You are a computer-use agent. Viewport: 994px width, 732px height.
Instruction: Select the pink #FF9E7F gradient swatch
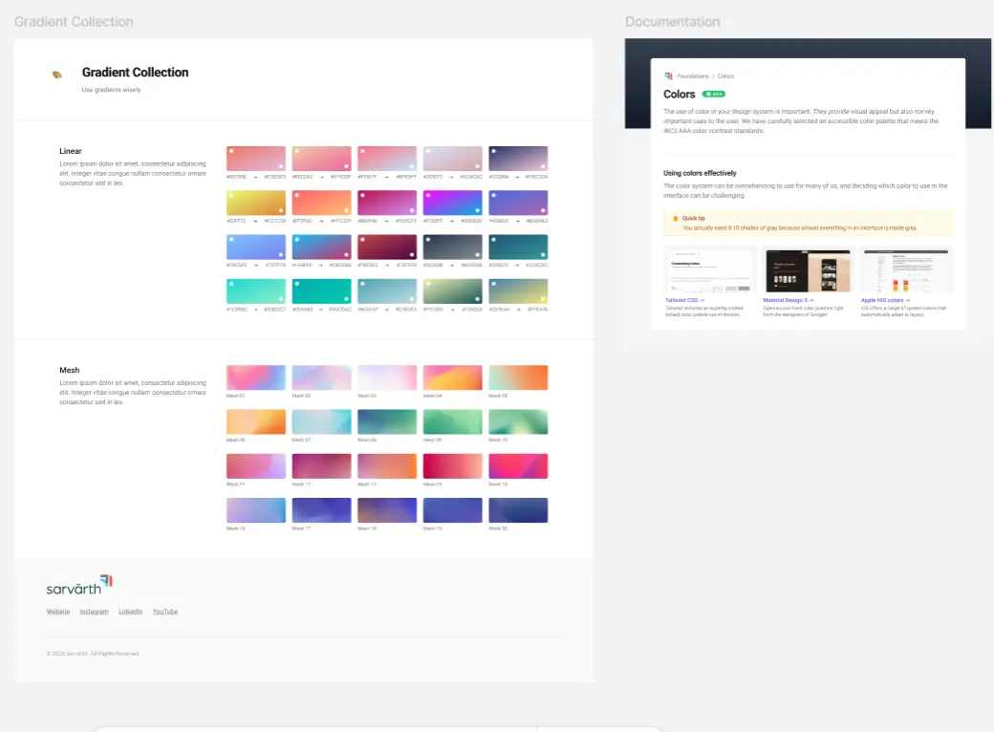386,158
